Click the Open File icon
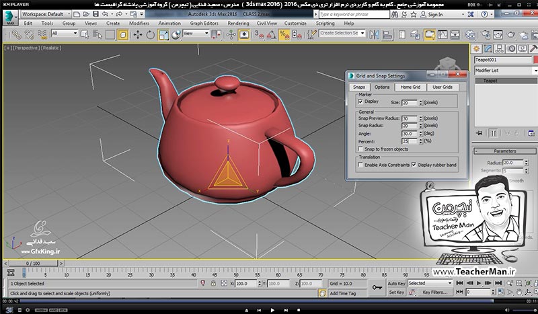The width and height of the screenshot is (538, 314). [x=86, y=14]
